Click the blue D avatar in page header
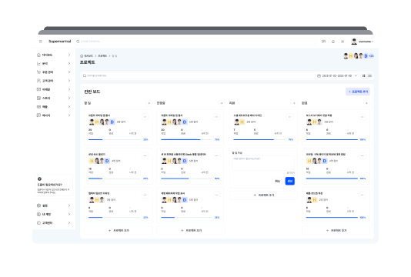The image size is (411, 277). [366, 56]
